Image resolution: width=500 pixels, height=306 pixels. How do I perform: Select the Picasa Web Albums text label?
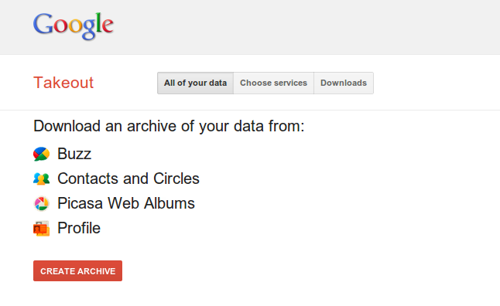pyautogui.click(x=126, y=203)
